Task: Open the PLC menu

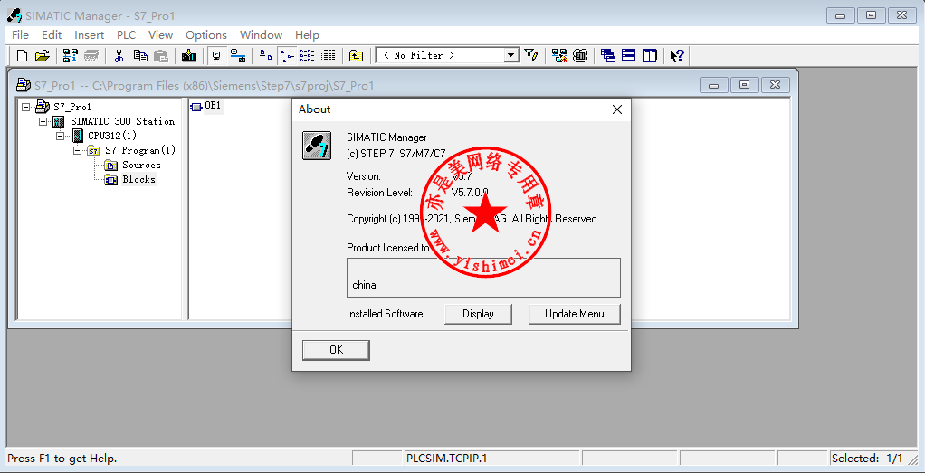Action: tap(126, 34)
